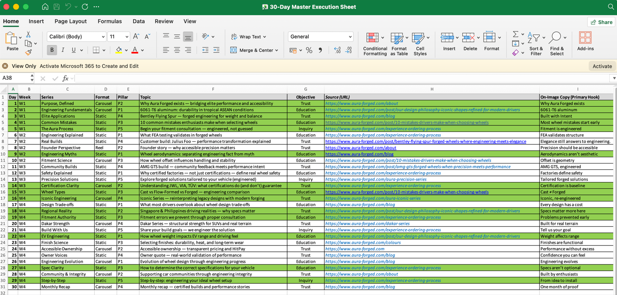
Task: Open the aura-forged.com/dakar-series link
Action: click(x=367, y=223)
